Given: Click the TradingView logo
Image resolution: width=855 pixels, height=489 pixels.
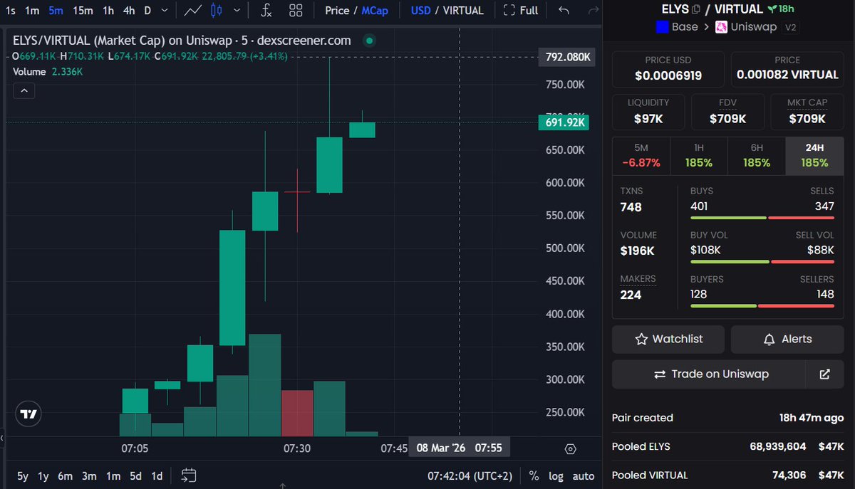Looking at the screenshot, I should click(x=28, y=414).
